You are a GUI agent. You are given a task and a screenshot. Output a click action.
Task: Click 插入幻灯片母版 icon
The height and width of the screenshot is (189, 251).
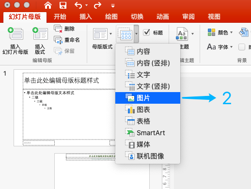(x=16, y=33)
